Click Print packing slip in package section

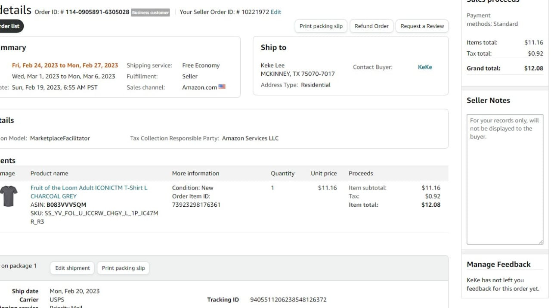pos(123,268)
